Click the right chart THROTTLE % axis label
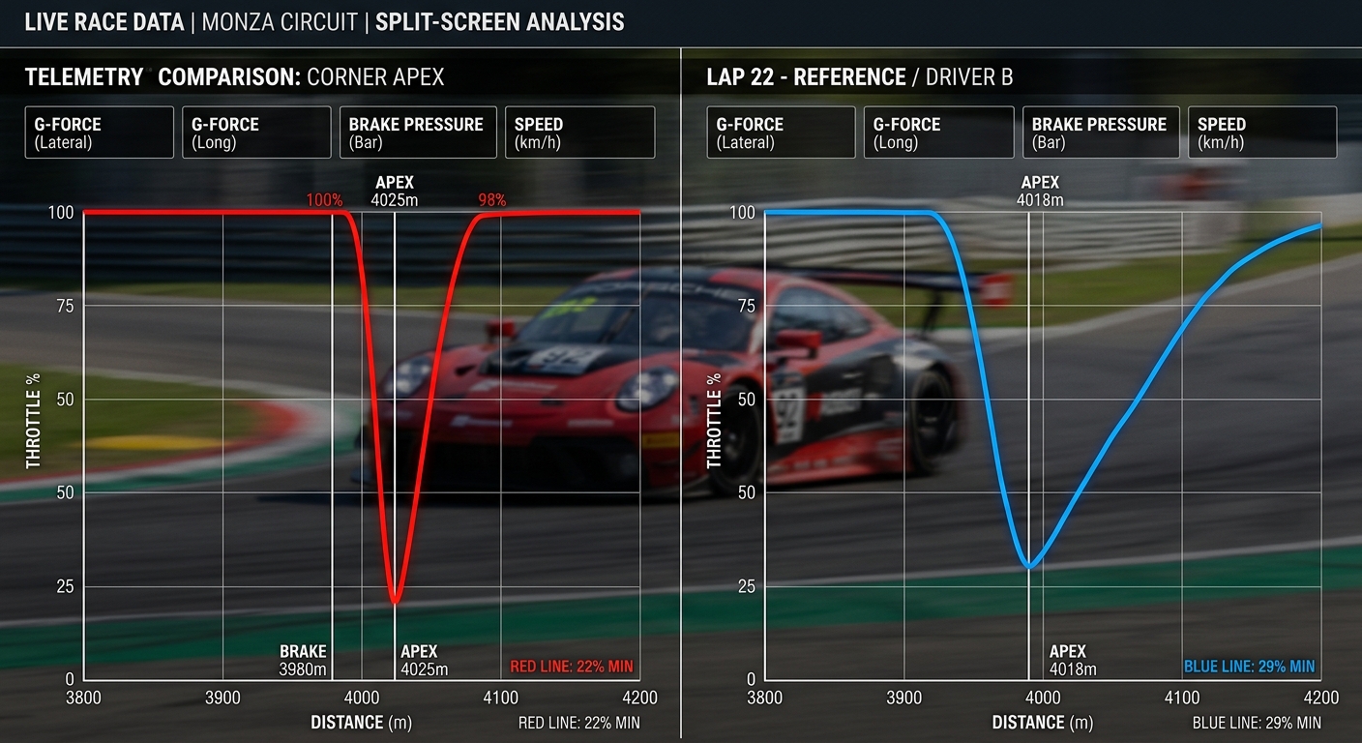 715,423
